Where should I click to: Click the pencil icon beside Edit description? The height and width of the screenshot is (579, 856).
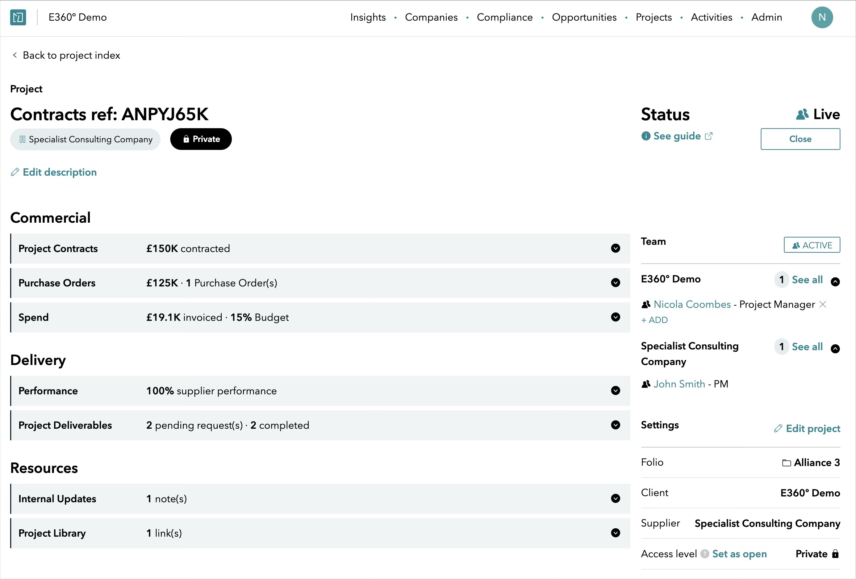click(15, 172)
